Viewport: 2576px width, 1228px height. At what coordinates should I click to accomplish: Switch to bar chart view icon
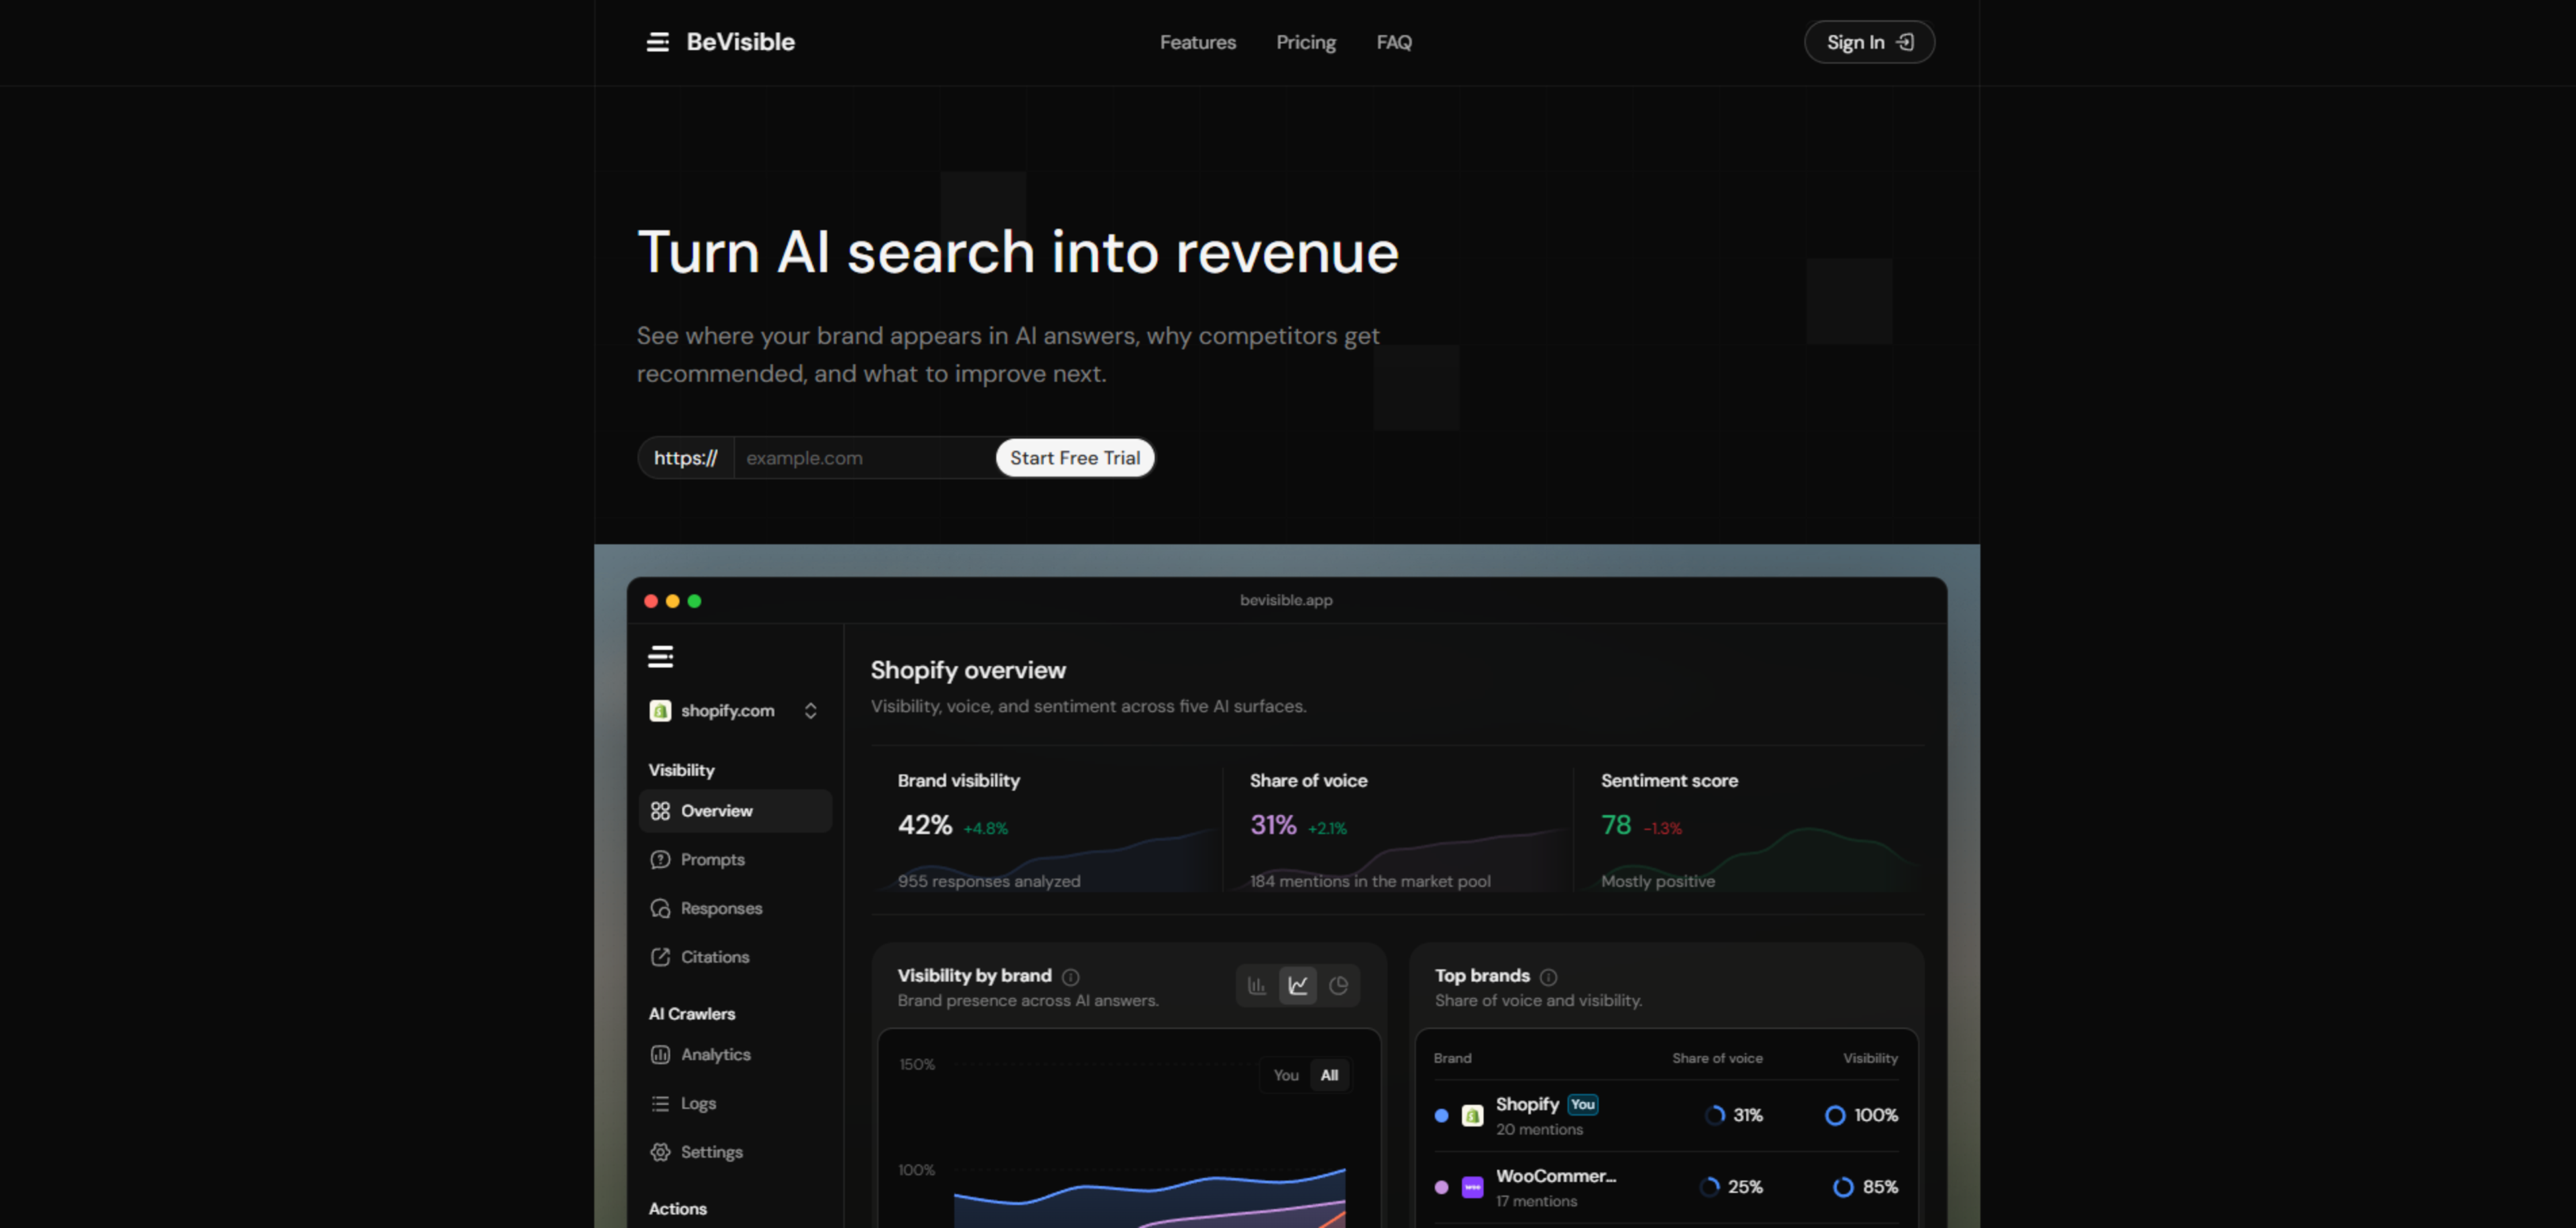[x=1257, y=986]
